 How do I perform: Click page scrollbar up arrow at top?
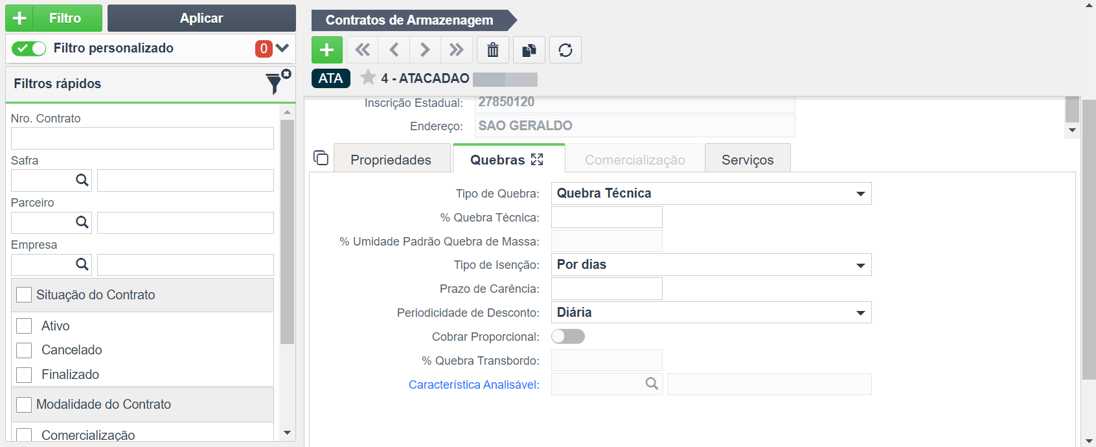pos(1089,5)
